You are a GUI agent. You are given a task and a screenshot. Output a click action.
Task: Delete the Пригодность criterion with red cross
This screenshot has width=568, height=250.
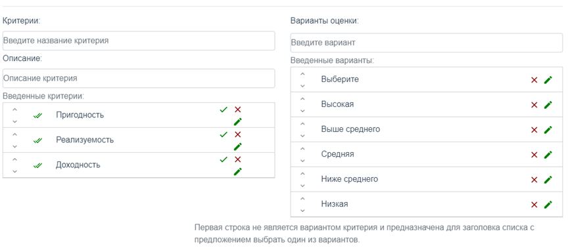237,110
